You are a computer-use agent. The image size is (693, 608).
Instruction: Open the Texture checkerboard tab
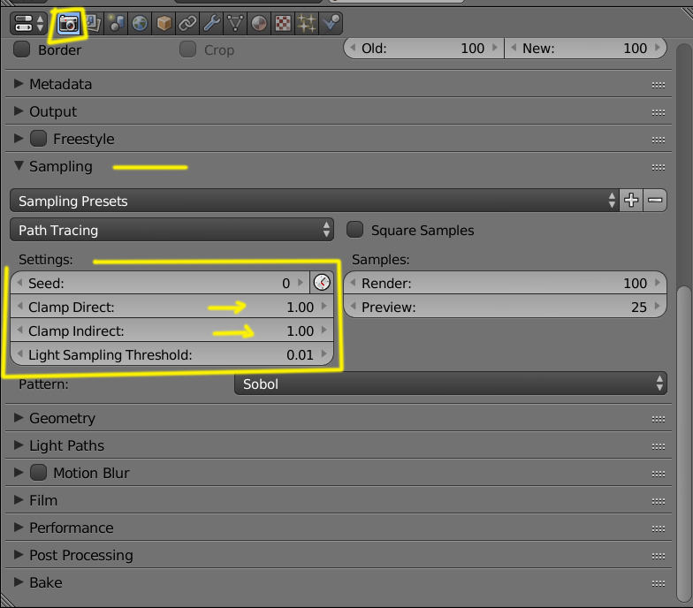(283, 23)
